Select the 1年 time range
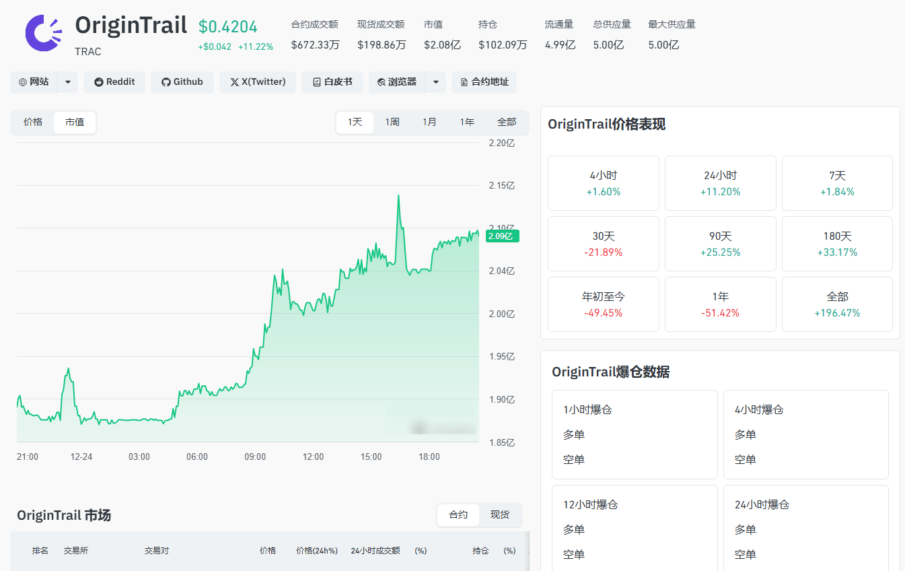The width and height of the screenshot is (905, 571). pos(467,123)
